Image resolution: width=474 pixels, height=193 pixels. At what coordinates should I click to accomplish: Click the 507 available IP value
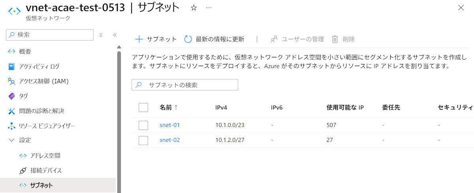coord(331,125)
